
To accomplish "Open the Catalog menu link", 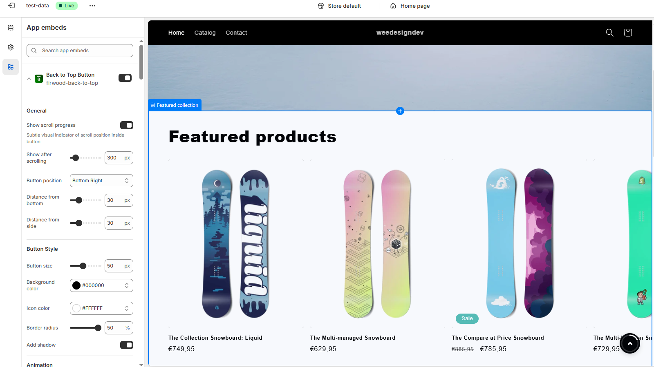I will tap(205, 33).
